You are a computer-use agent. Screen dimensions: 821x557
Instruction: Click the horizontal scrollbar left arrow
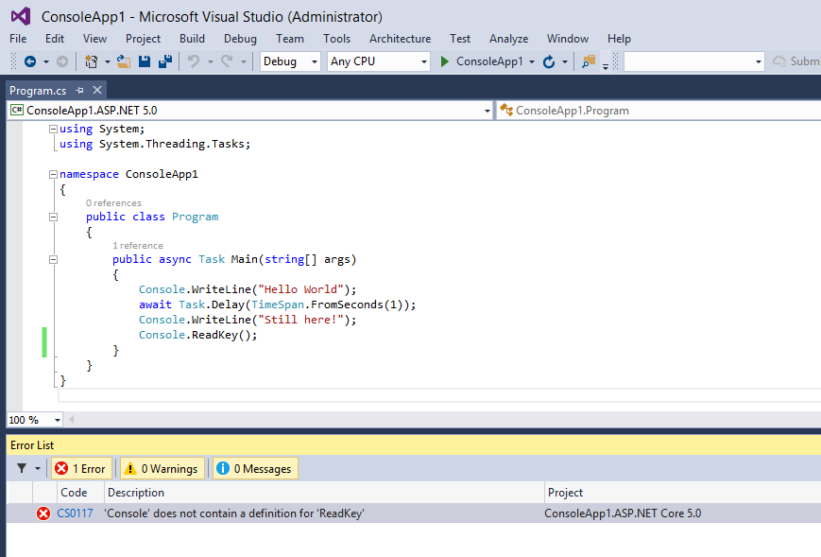[x=72, y=419]
